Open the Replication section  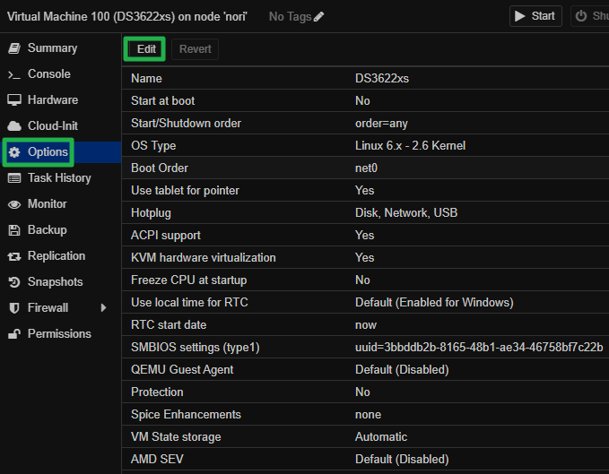click(56, 256)
